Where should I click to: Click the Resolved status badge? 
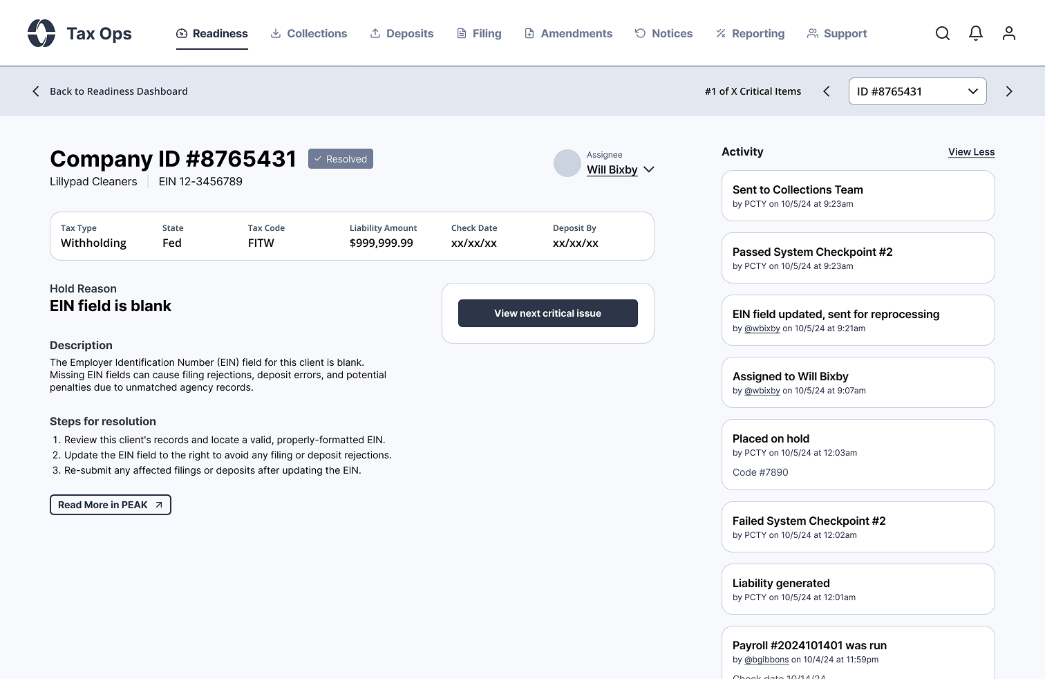(x=340, y=159)
